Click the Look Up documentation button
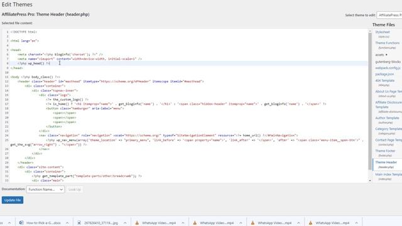402x226 pixels. pos(75,190)
